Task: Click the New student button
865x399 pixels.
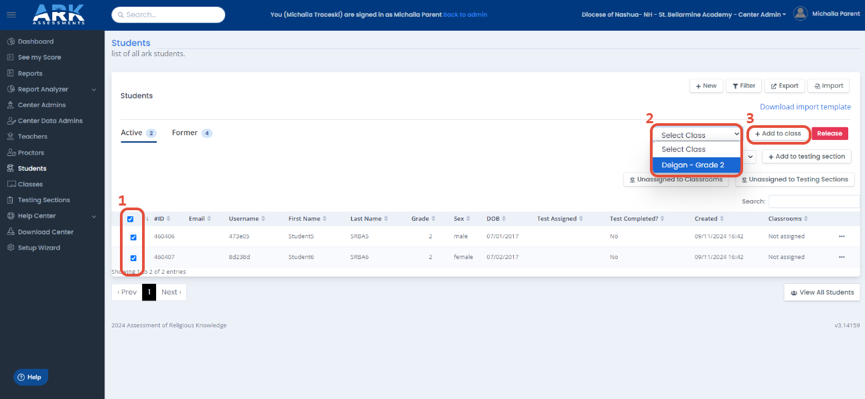Action: (706, 86)
